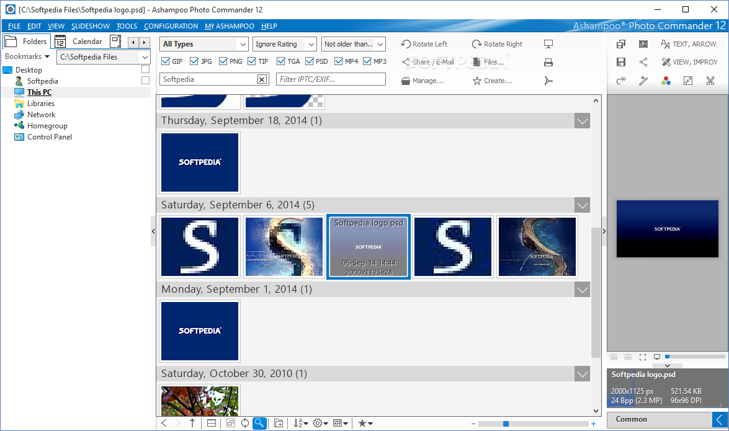This screenshot has height=431, width=729.
Task: Click the Share / E-Mail button
Action: 427,62
